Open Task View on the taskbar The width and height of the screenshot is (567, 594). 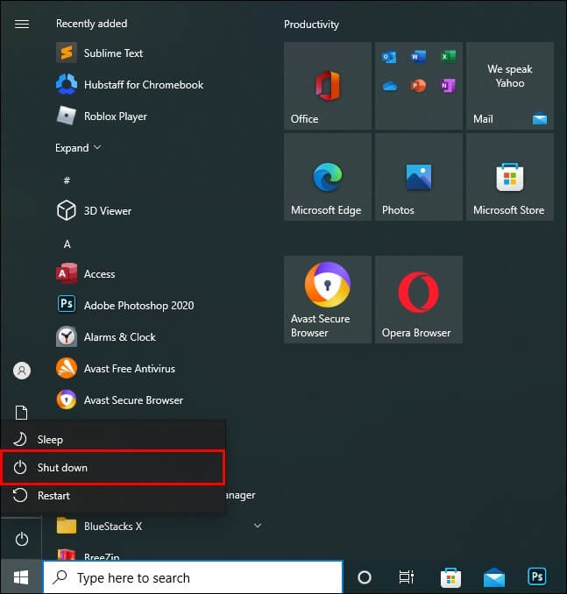point(407,577)
